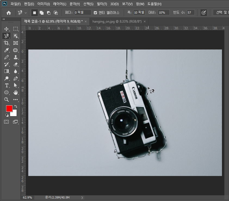Choose Intersect with Selection mode
The width and height of the screenshot is (229, 201).
coord(56,13)
